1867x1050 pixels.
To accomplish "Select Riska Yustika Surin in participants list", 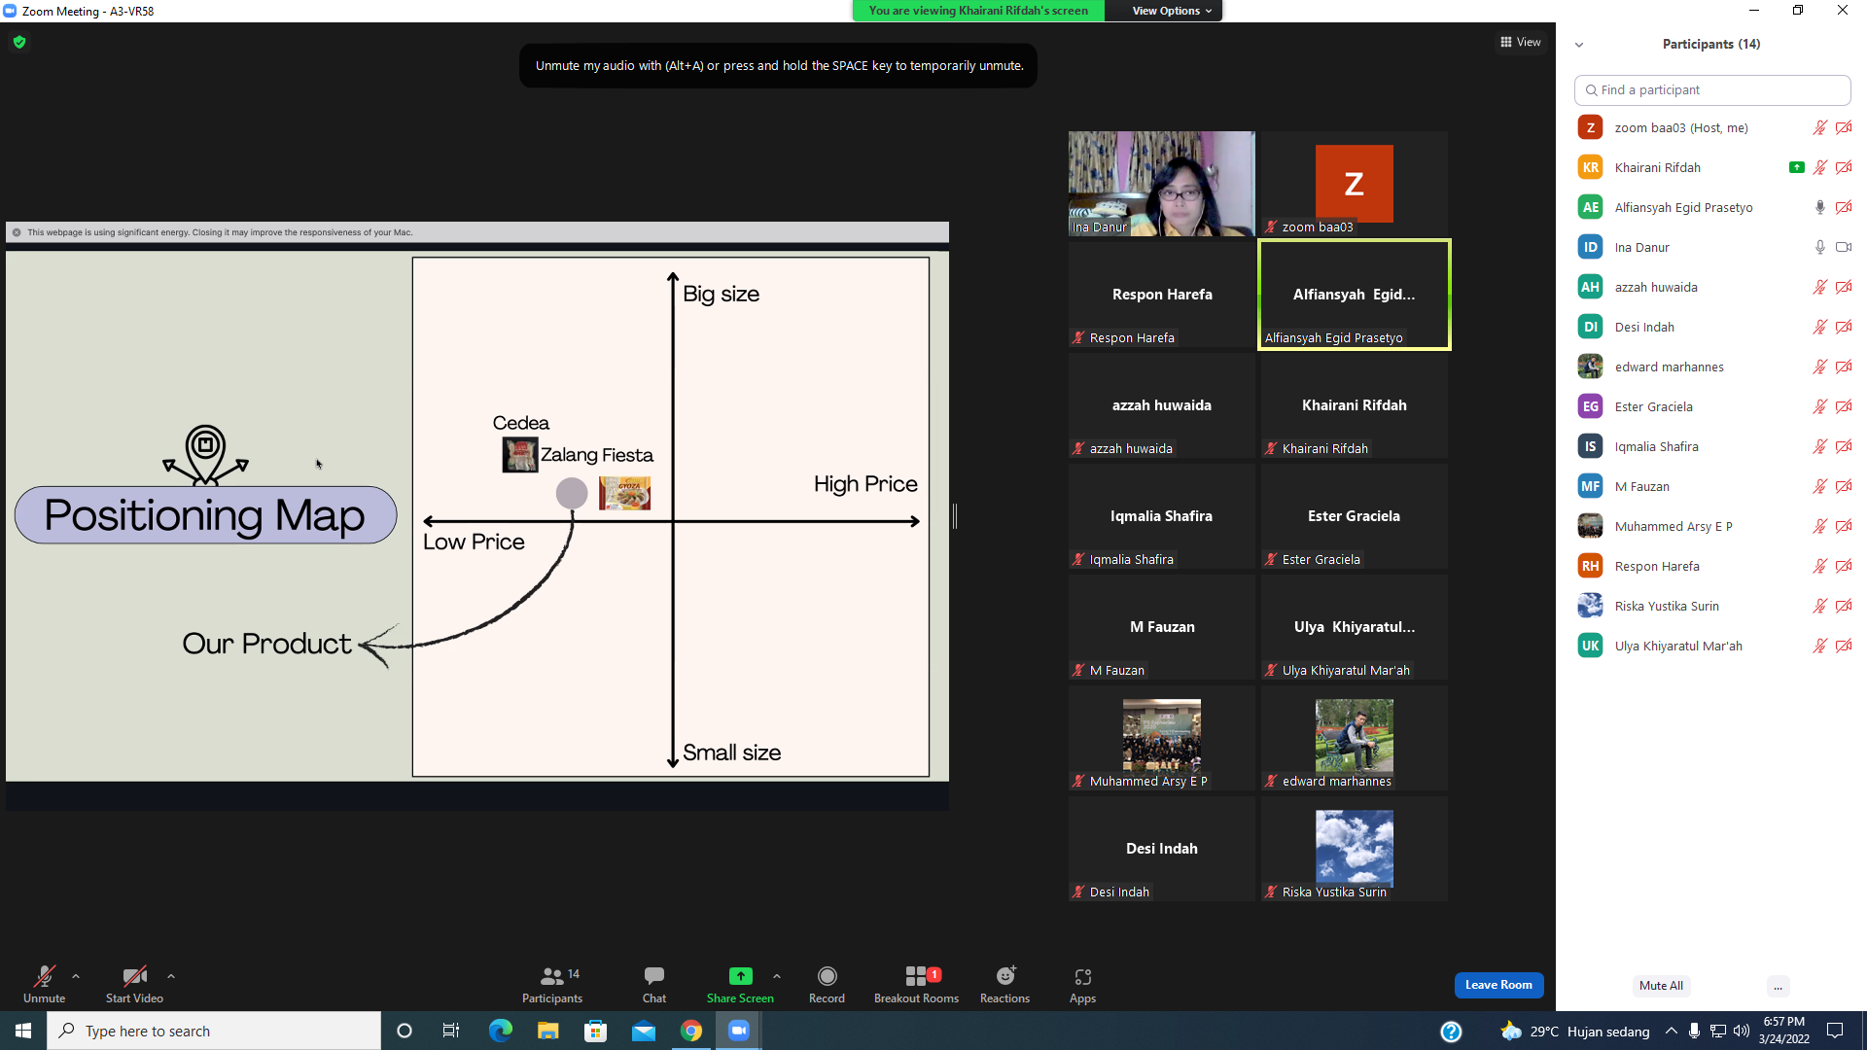I will (1713, 606).
